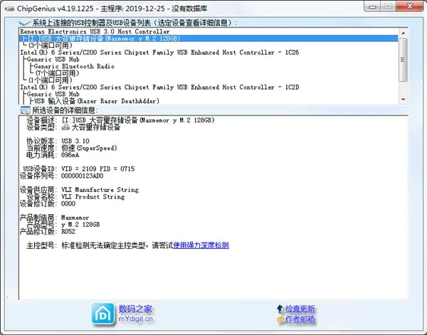Click the disabled maximize button
Viewport: 427px width, 335px height.
tap(388, 6)
